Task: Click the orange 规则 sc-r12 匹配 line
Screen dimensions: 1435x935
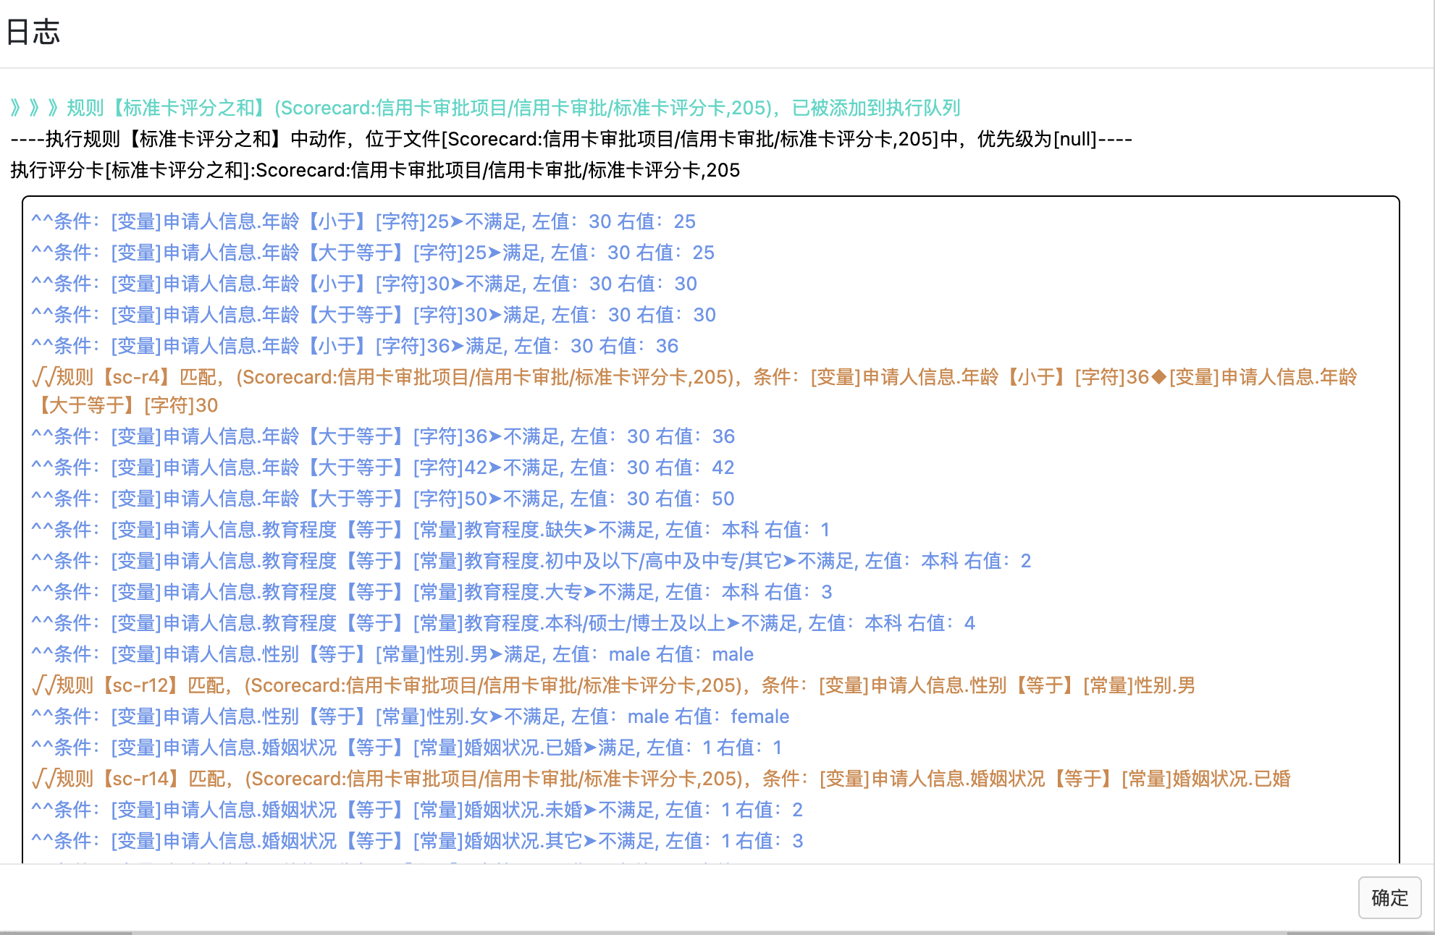Action: coord(613,685)
